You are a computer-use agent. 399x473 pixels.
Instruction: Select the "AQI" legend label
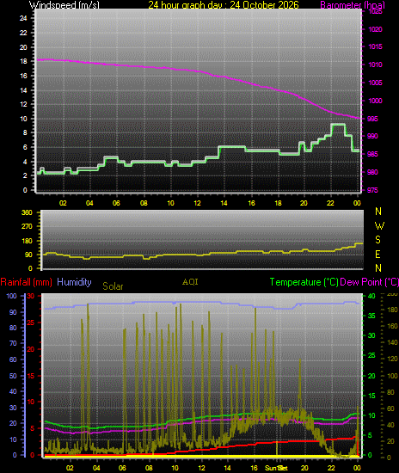[x=190, y=282]
